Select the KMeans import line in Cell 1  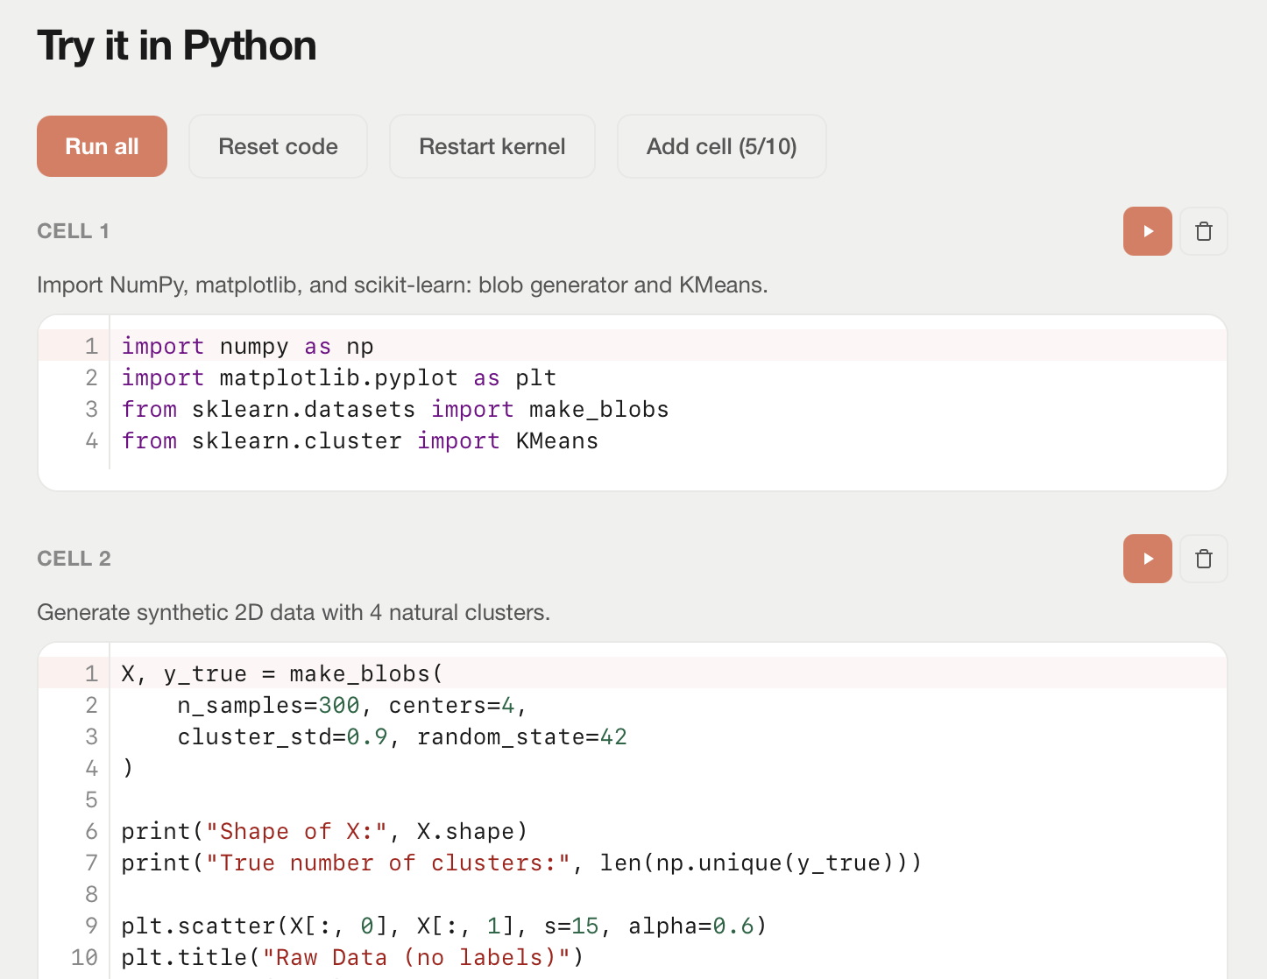[x=359, y=440]
